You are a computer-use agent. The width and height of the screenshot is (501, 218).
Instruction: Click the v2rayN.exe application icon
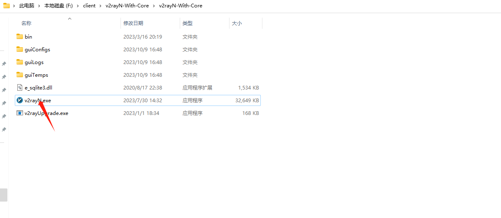(20, 100)
